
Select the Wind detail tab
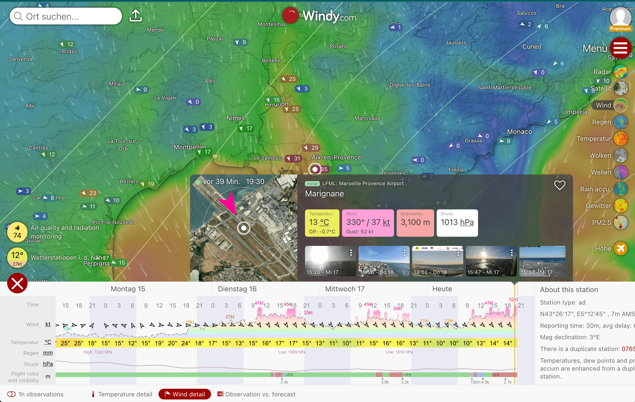185,394
